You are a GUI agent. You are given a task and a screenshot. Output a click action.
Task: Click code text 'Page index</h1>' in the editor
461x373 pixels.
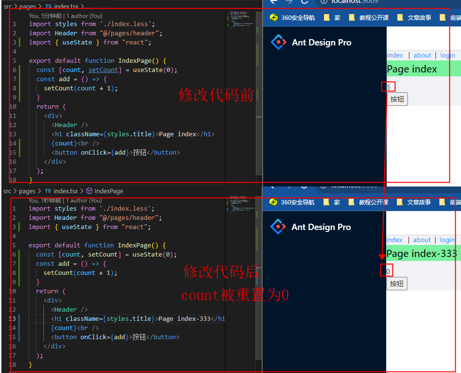[187, 134]
